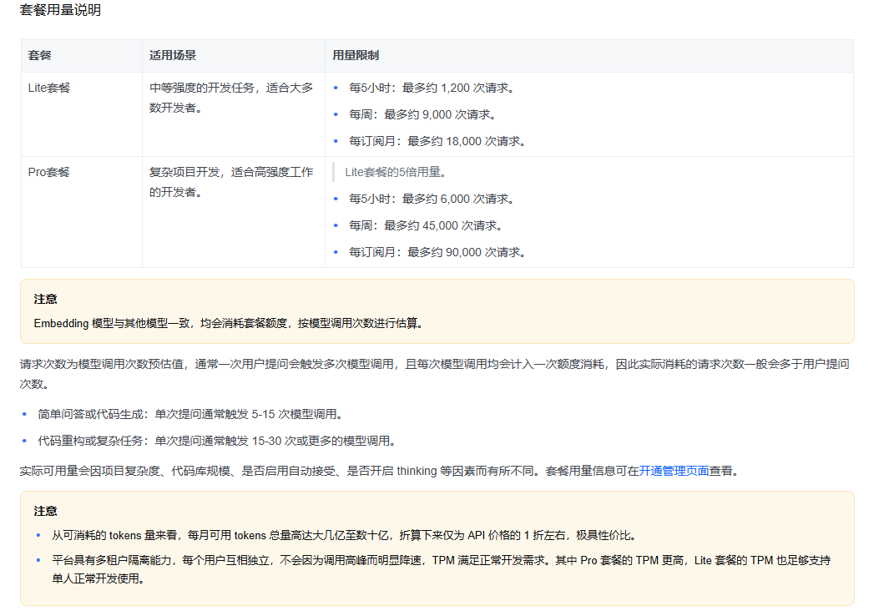This screenshot has width=869, height=611.
Task: Click Pro 每订阅月 90,000 次请求 item
Action: (x=437, y=252)
